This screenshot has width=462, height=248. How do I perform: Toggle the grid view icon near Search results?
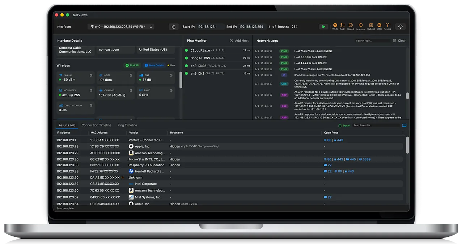tap(404, 125)
